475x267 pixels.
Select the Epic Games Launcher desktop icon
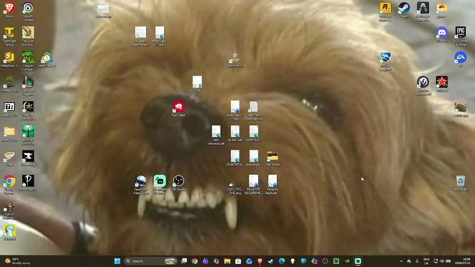click(461, 37)
